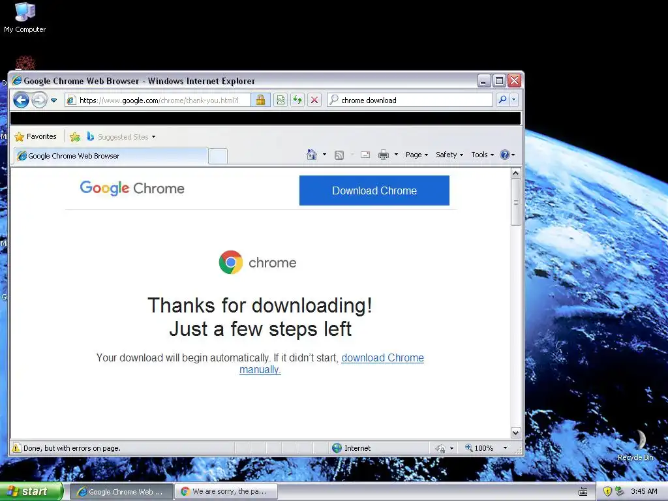Image resolution: width=668 pixels, height=501 pixels.
Task: Click the IE icon in window title bar
Action: [x=17, y=80]
